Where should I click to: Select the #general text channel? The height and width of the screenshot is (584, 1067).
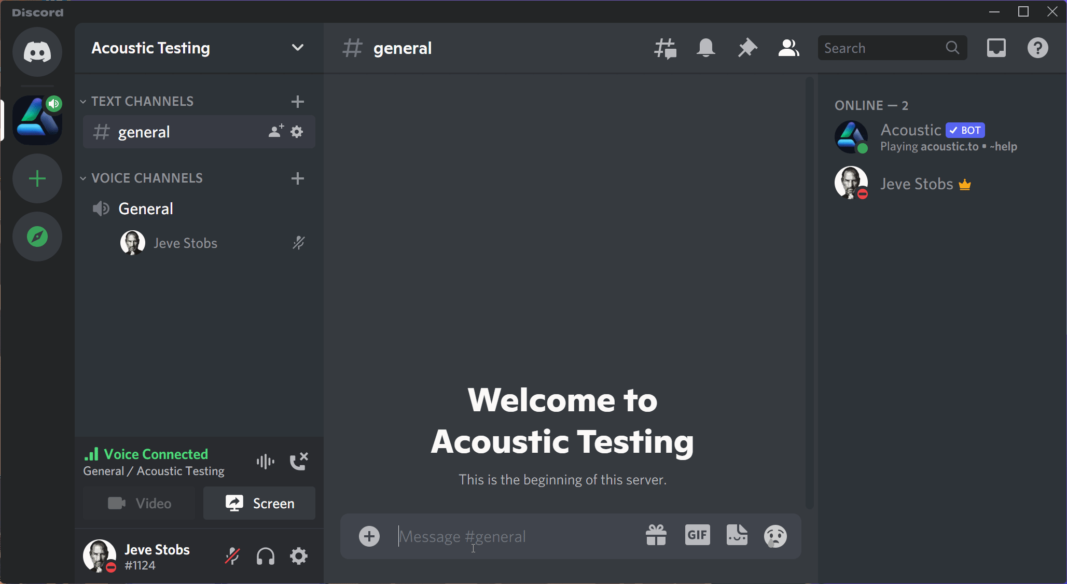click(199, 132)
